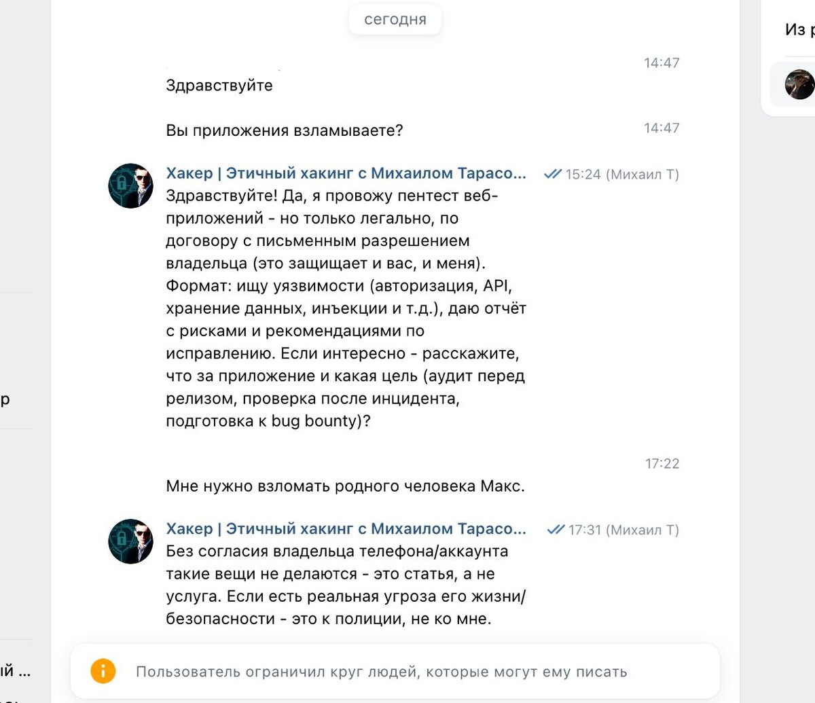
Task: Click the 17:22 message timestamp
Action: point(662,464)
